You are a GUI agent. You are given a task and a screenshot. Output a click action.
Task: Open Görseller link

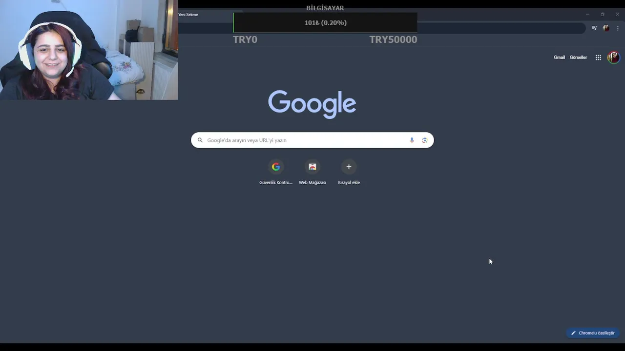point(578,58)
